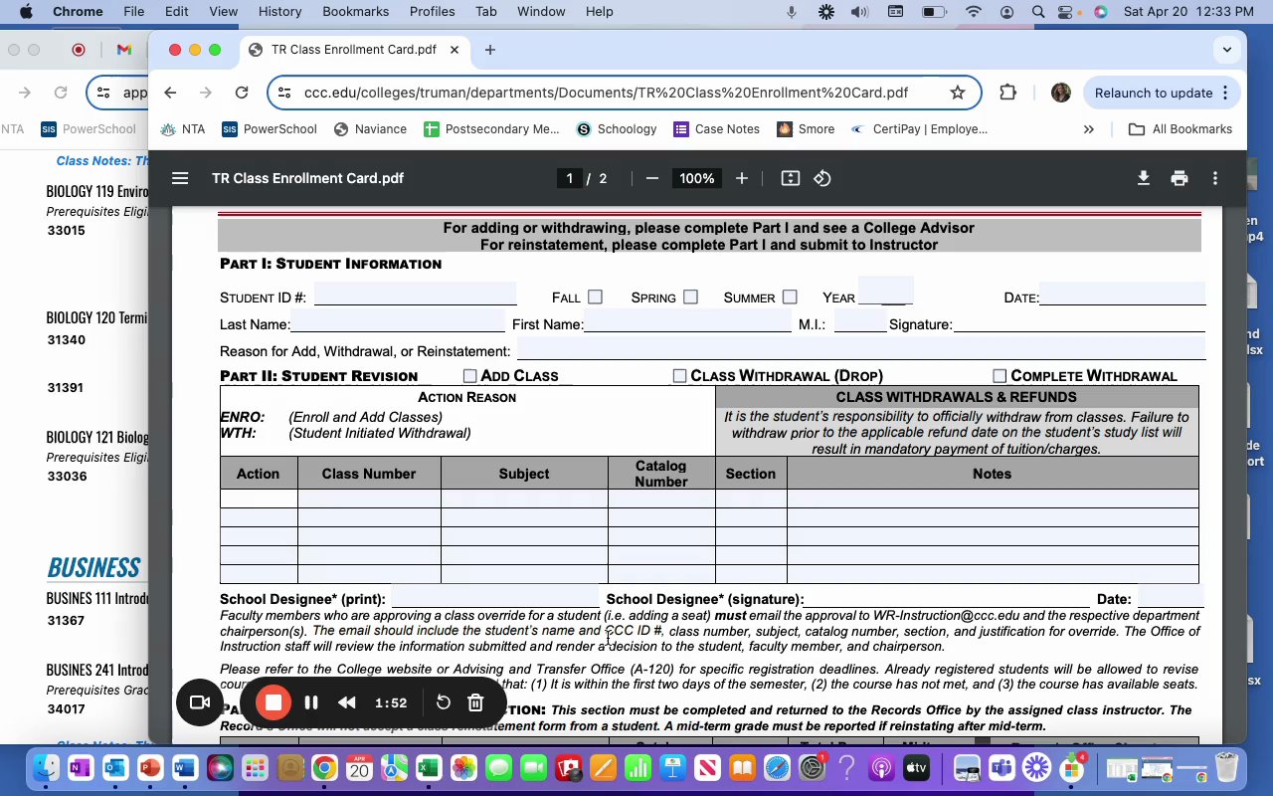Select the TR Class Enrollment Card.pdf tab

tap(353, 50)
